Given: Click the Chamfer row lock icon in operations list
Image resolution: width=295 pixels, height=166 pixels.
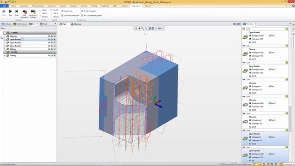Looking at the screenshot, I should point(52,36).
